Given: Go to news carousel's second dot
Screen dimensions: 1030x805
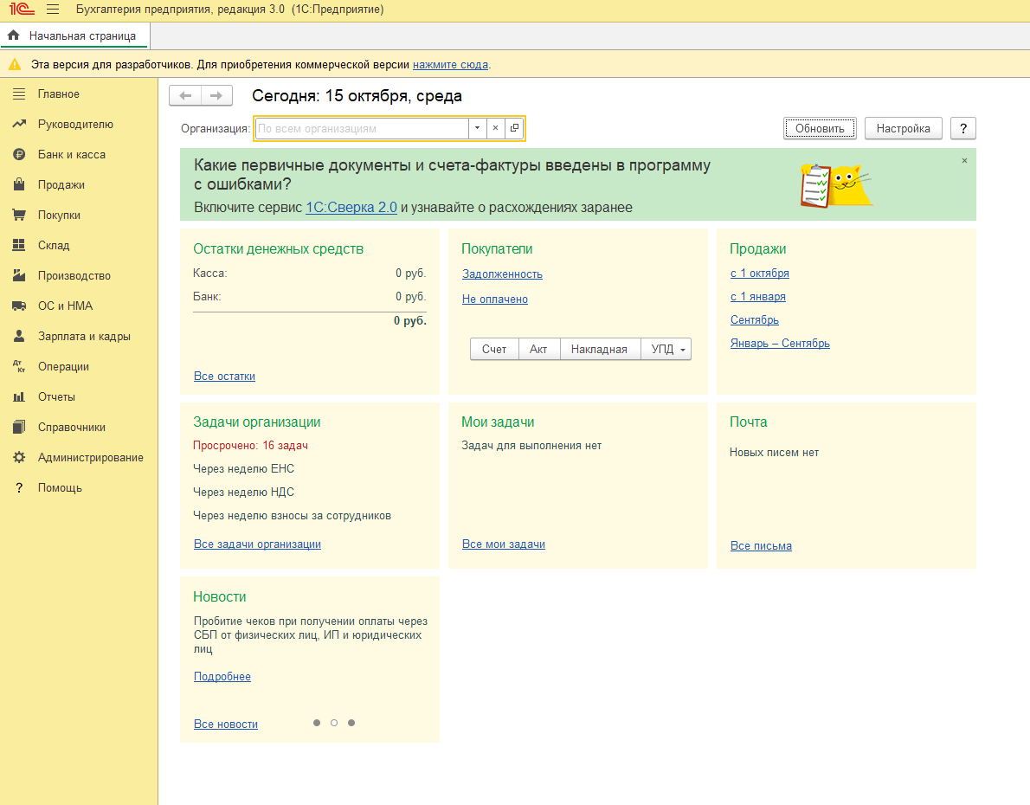Looking at the screenshot, I should (334, 723).
